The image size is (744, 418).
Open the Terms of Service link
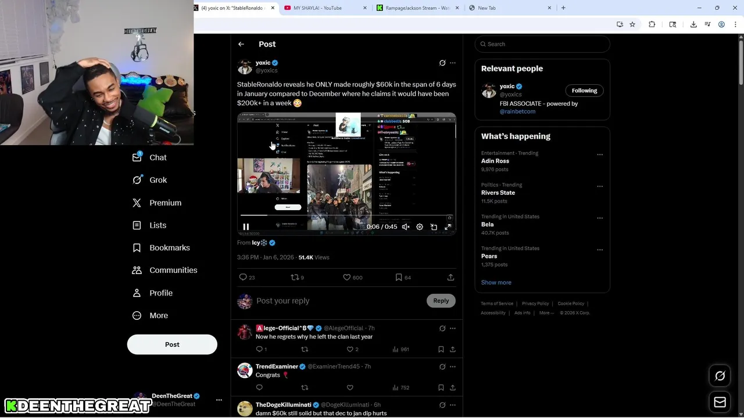(497, 304)
